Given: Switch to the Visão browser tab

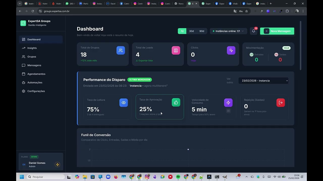Looking at the screenshot, I should pyautogui.click(x=233, y=4).
